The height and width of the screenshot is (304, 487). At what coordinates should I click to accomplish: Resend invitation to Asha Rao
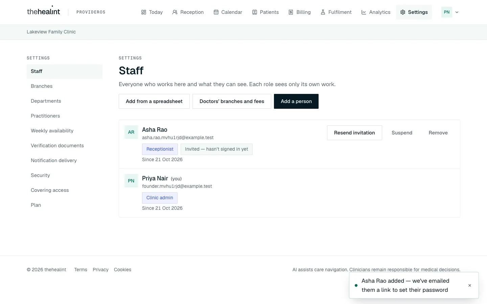point(354,133)
